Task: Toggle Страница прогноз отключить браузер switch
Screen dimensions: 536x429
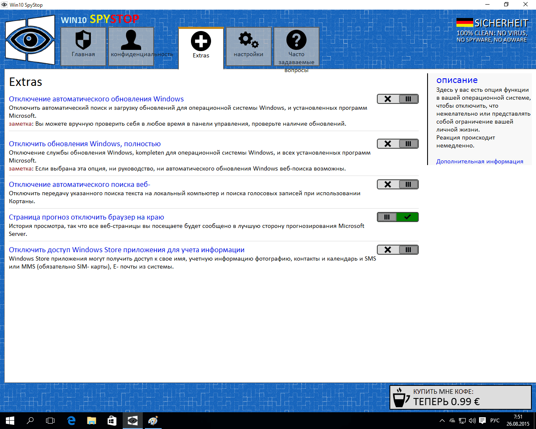Action: 398,217
